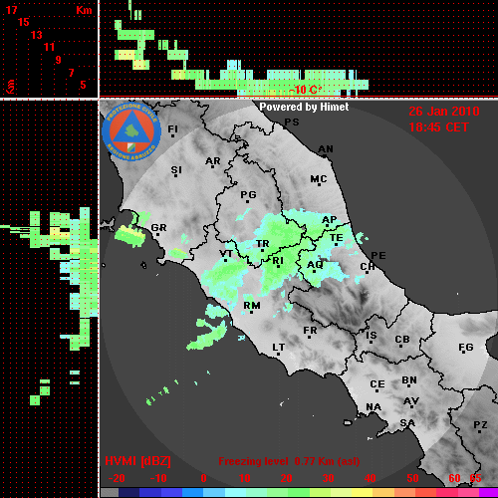Click the 65 value on the dBZ scale
This screenshot has height=498, width=498.
point(475,478)
